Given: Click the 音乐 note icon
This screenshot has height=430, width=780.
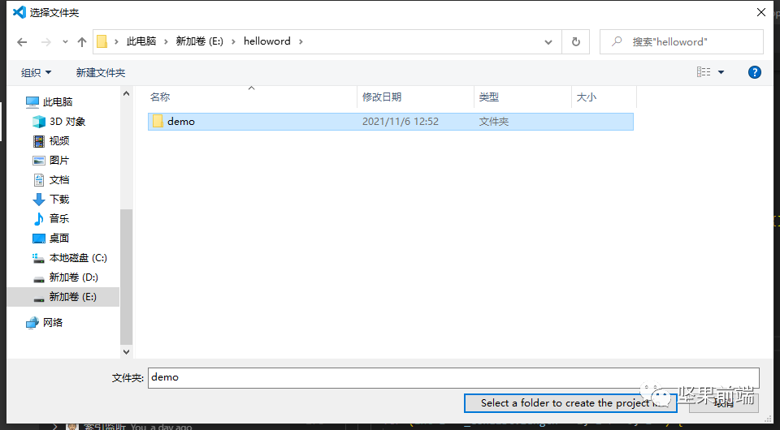Looking at the screenshot, I should (x=39, y=218).
